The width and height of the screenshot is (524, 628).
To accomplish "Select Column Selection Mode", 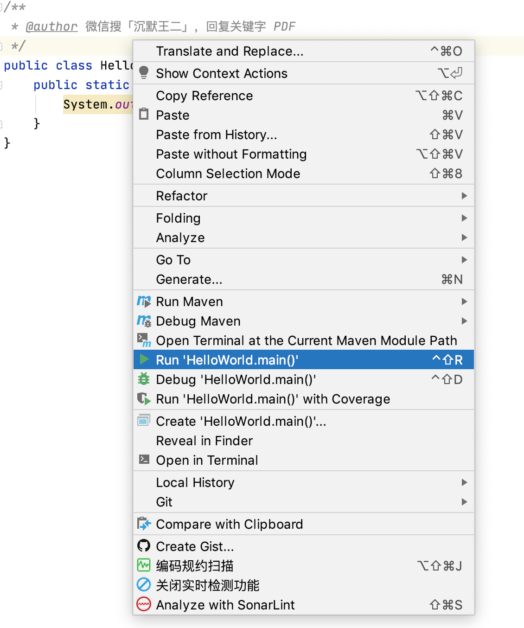I will 304,173.
